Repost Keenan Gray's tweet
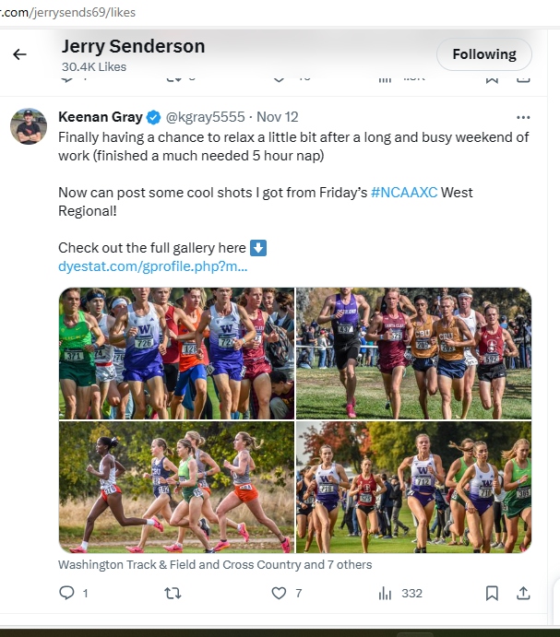 (173, 594)
